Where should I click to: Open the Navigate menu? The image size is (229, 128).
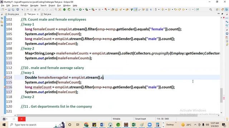click(34, 6)
